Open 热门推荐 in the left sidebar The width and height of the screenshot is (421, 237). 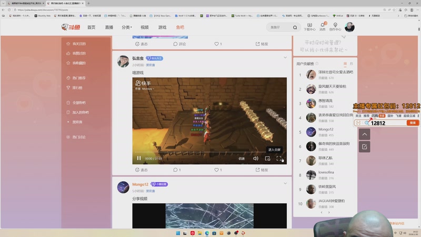(76, 78)
